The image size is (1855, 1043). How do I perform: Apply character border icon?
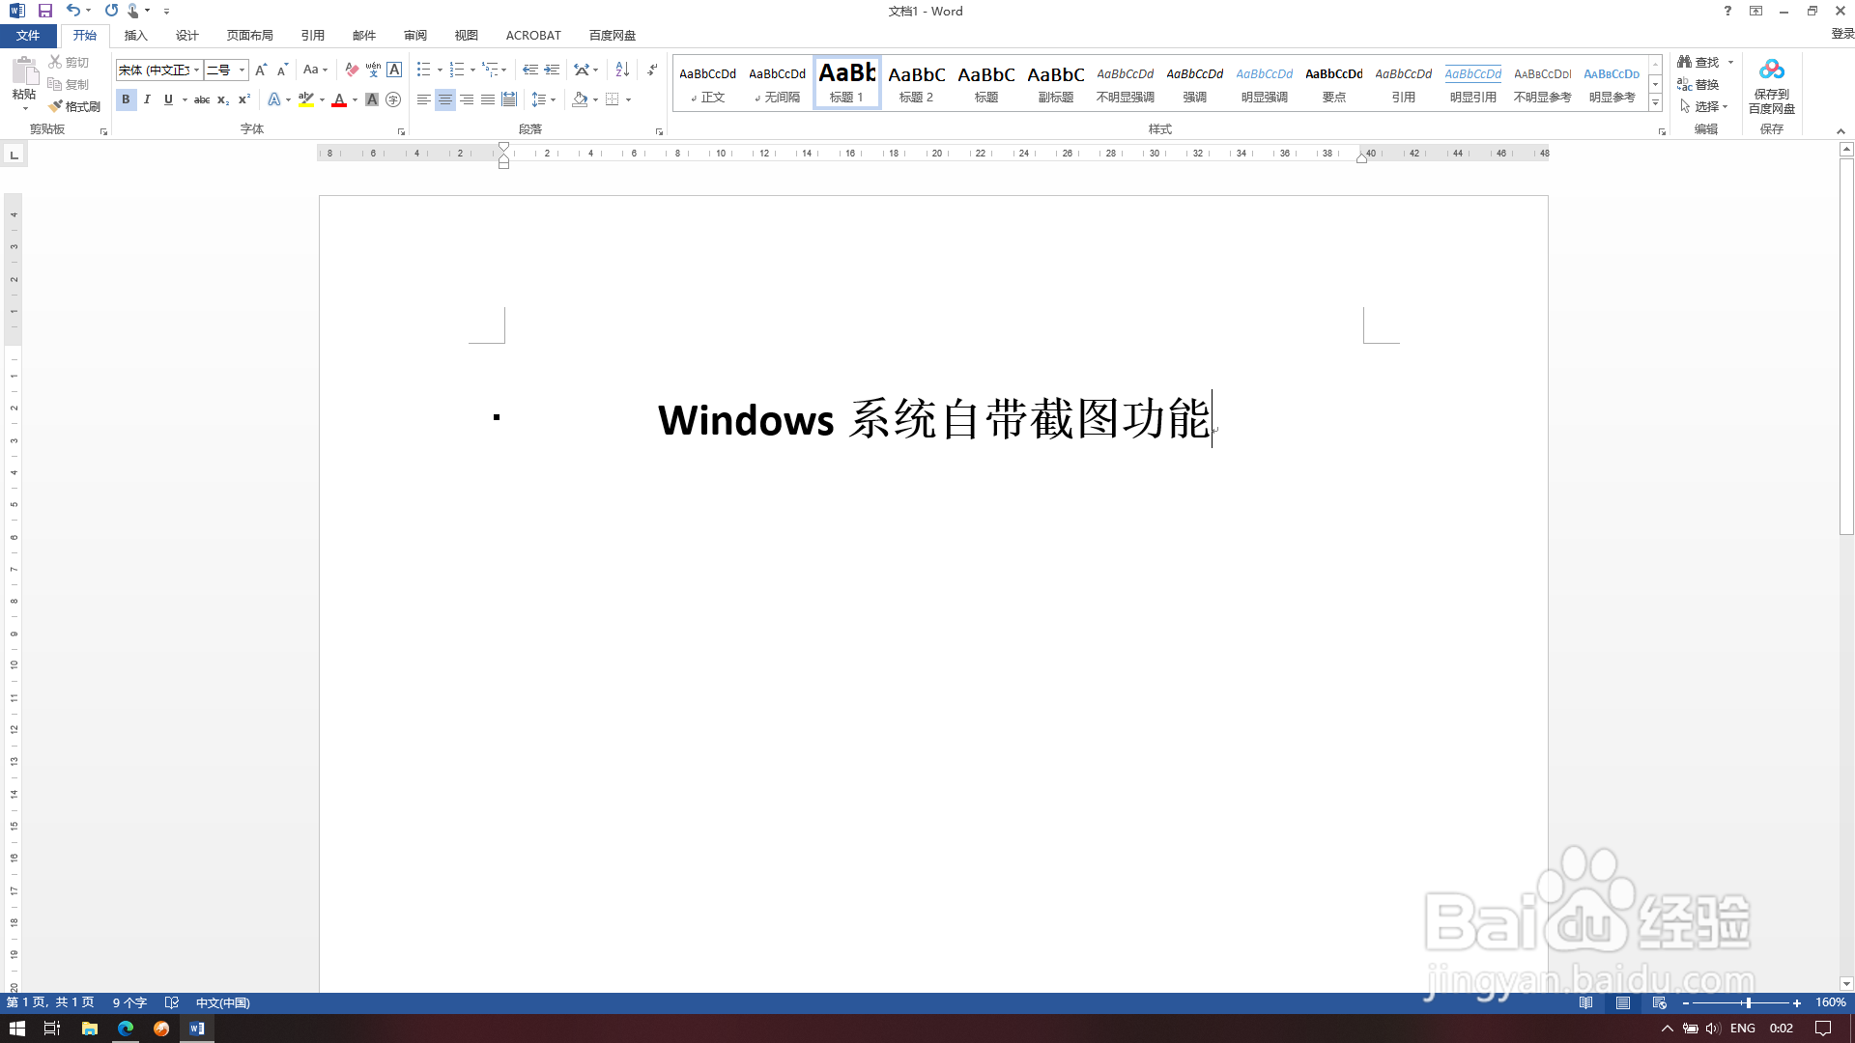pos(394,70)
